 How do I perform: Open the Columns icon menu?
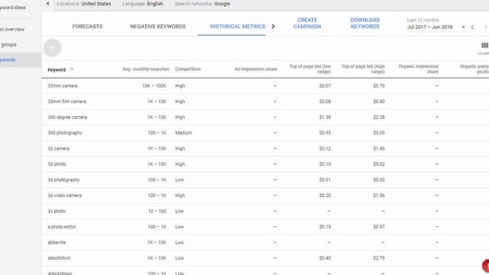[484, 46]
